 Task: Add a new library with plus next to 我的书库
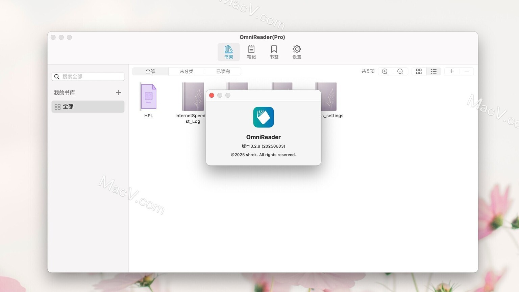click(x=118, y=93)
